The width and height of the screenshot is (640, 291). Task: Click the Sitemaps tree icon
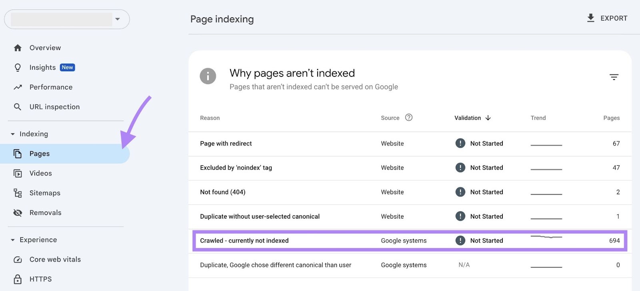[x=18, y=193]
